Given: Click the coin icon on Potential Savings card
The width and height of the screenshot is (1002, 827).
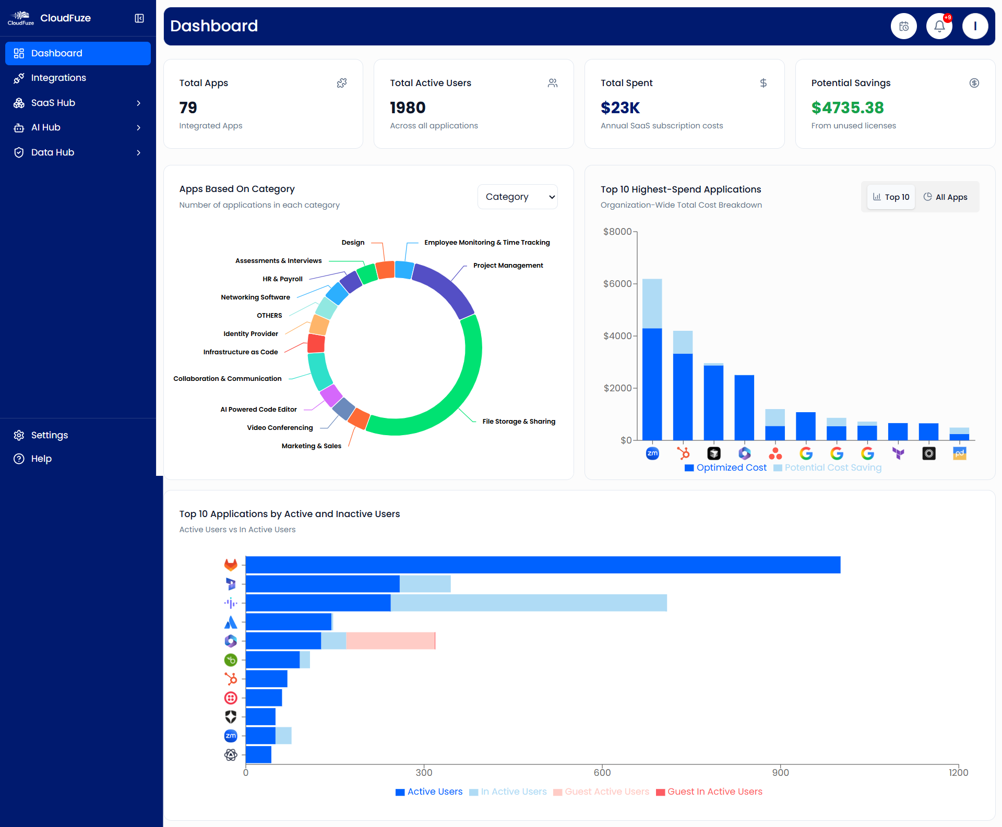Looking at the screenshot, I should point(974,83).
